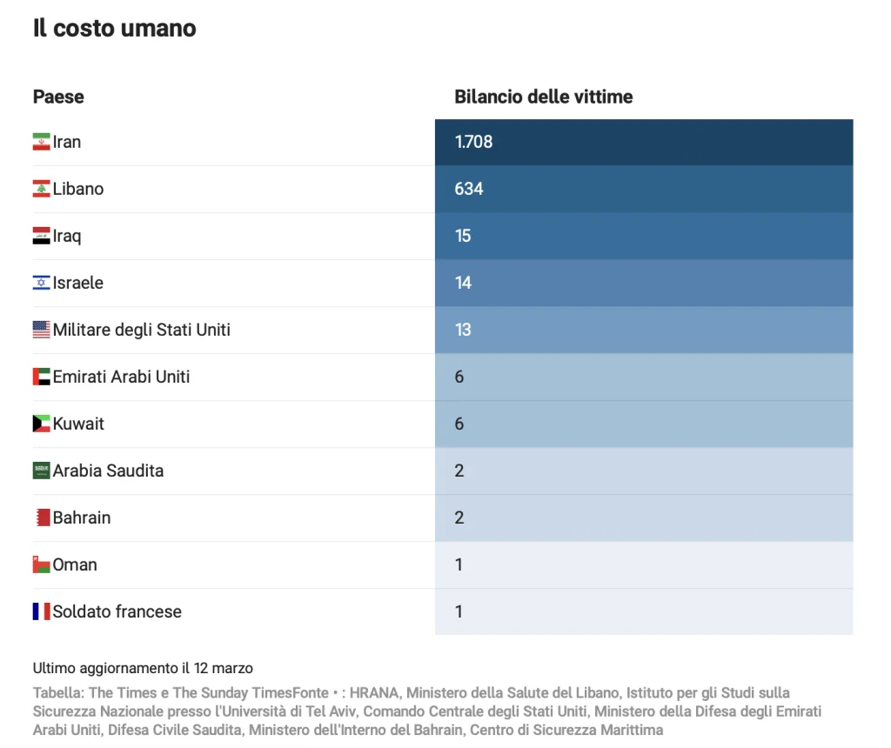Screen dimensions: 891x748
Task: Click the Oman flag icon
Action: coord(42,564)
